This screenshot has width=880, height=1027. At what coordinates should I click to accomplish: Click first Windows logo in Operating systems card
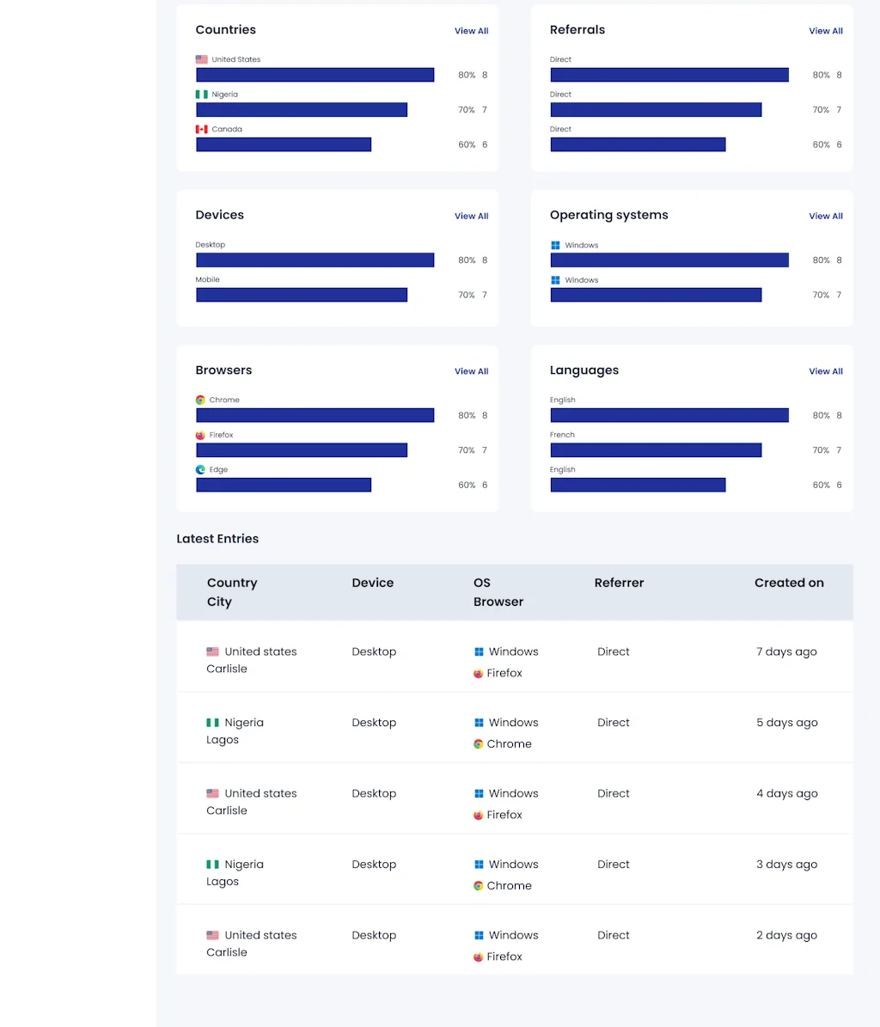555,246
